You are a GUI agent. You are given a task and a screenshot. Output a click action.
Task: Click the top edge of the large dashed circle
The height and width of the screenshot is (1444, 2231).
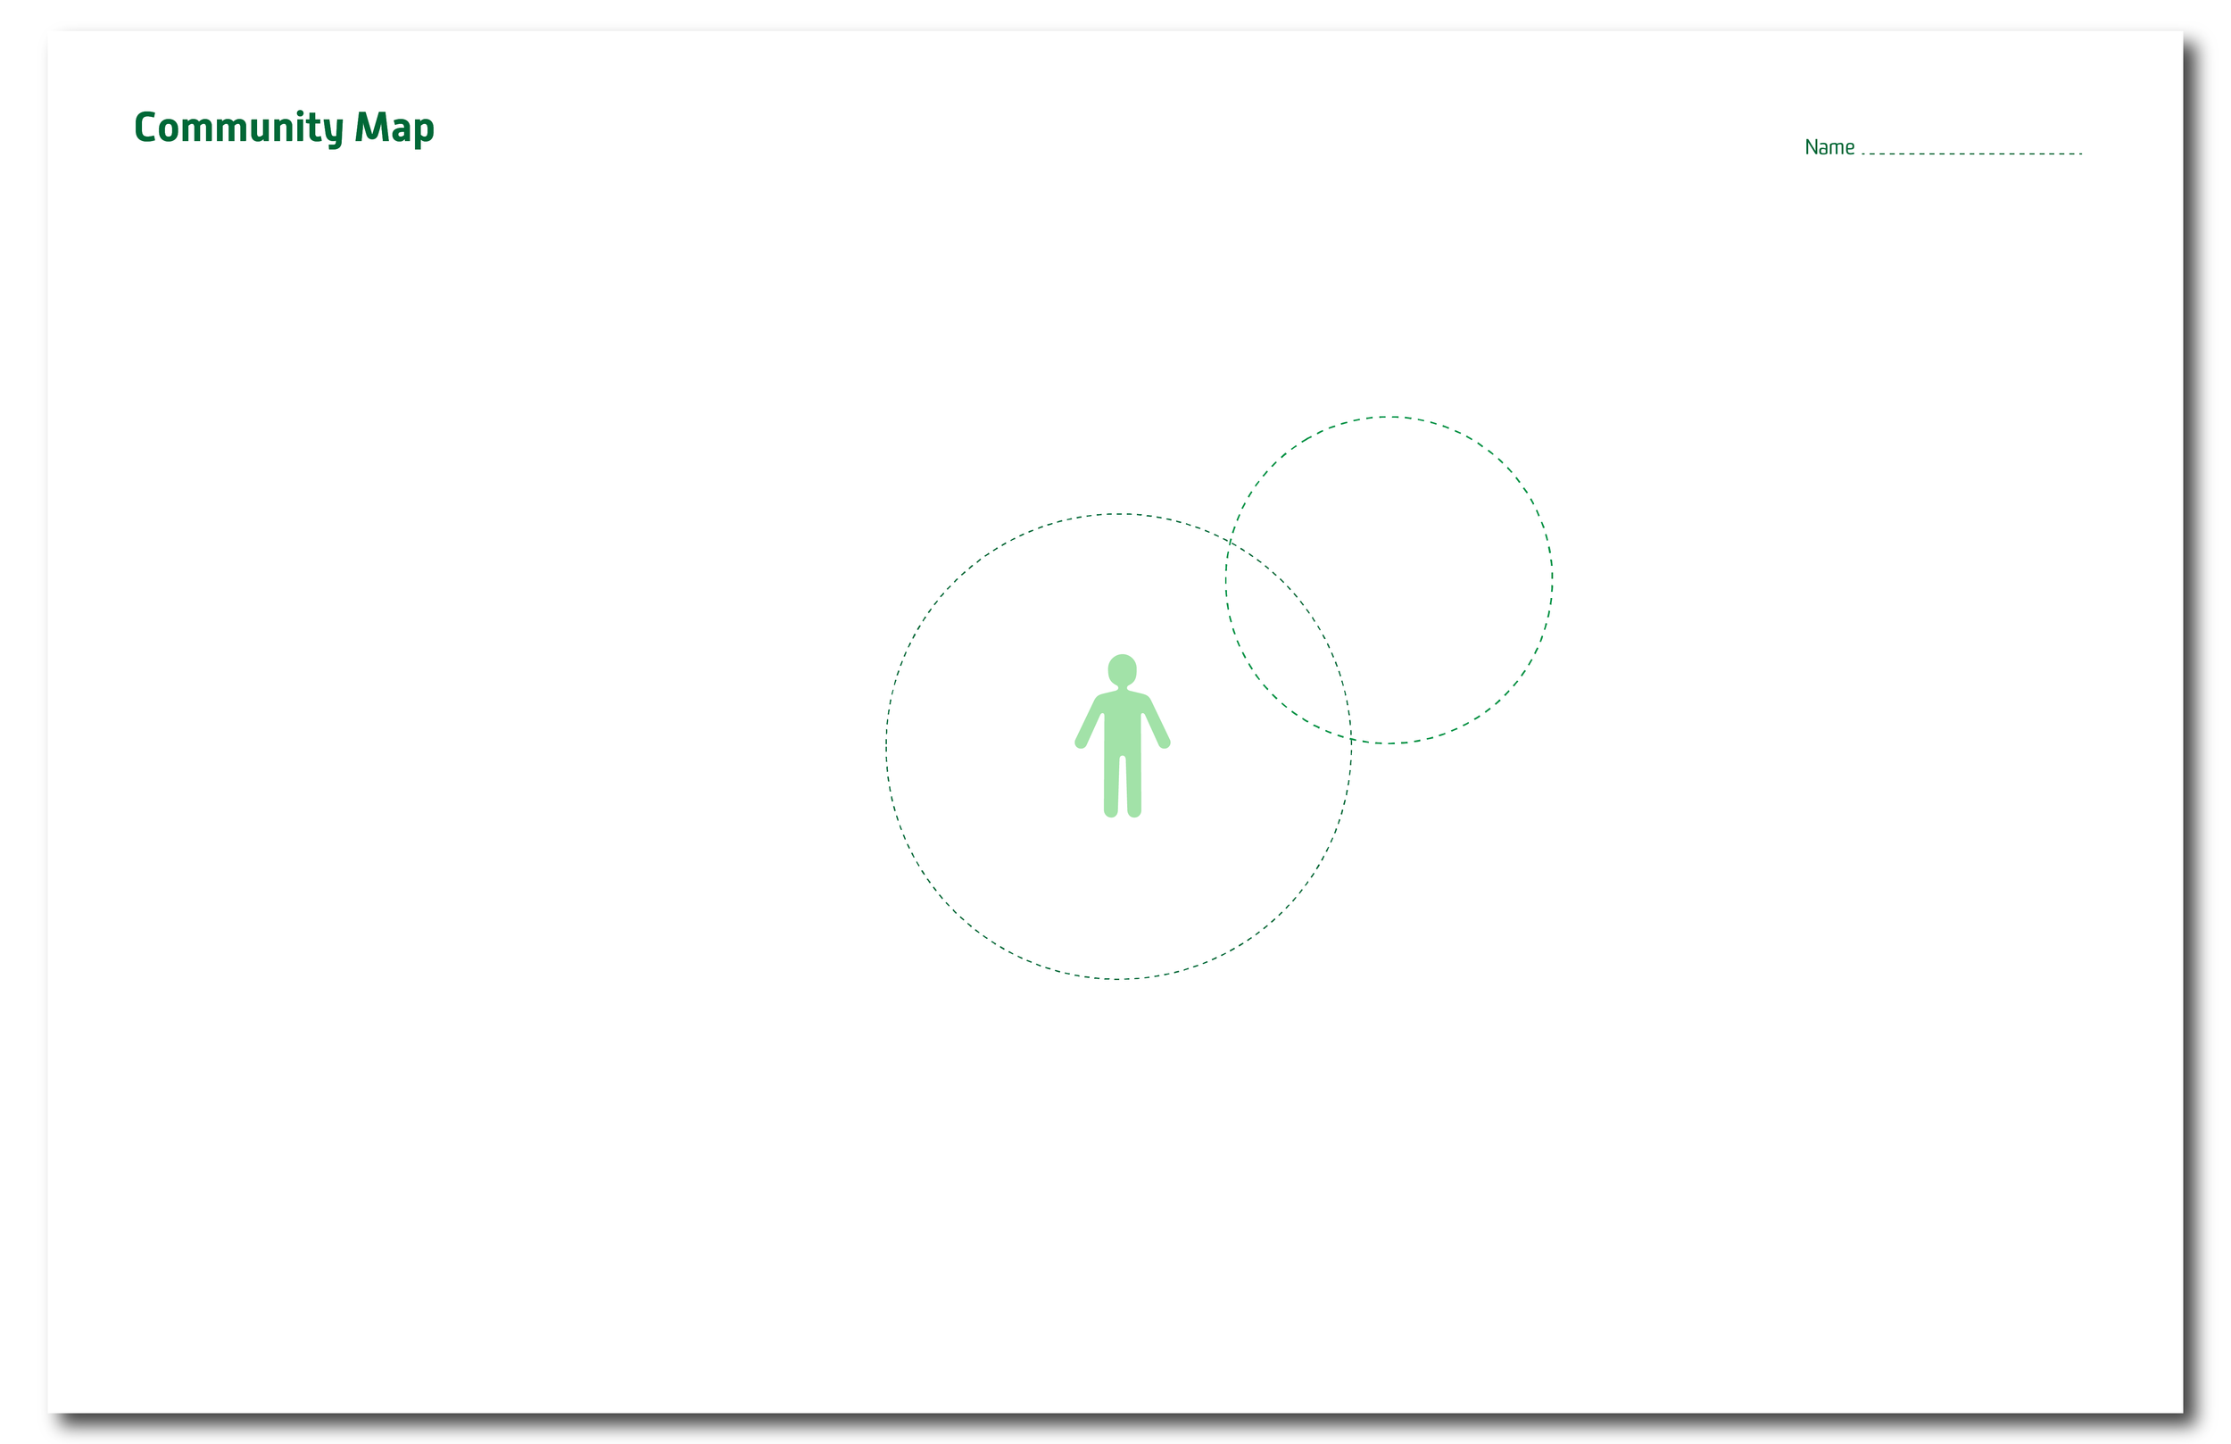1118,514
